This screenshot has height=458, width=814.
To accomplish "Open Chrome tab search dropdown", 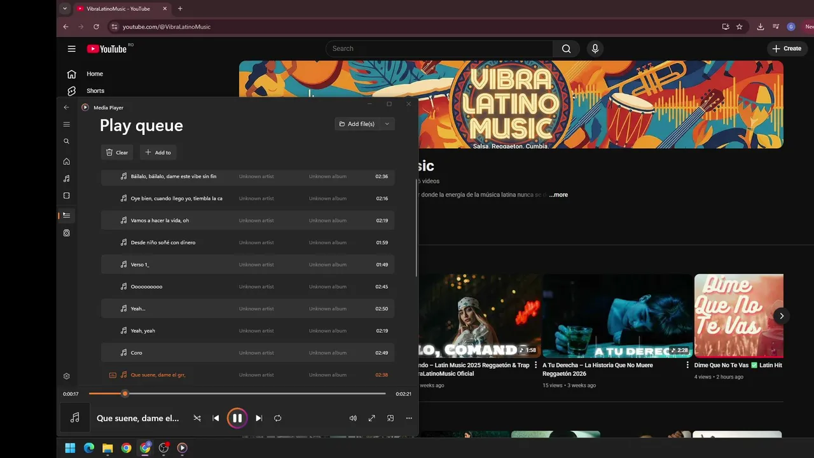I will 65,8.
